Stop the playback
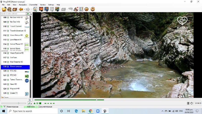The height and width of the screenshot is (114, 202). (40, 103)
